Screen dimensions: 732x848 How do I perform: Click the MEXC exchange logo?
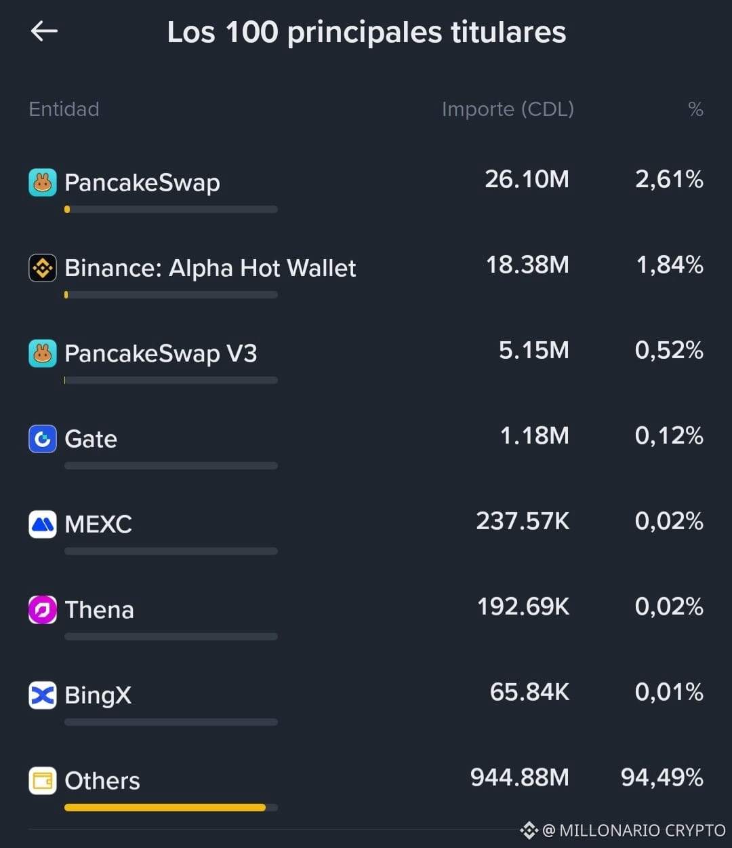[42, 524]
